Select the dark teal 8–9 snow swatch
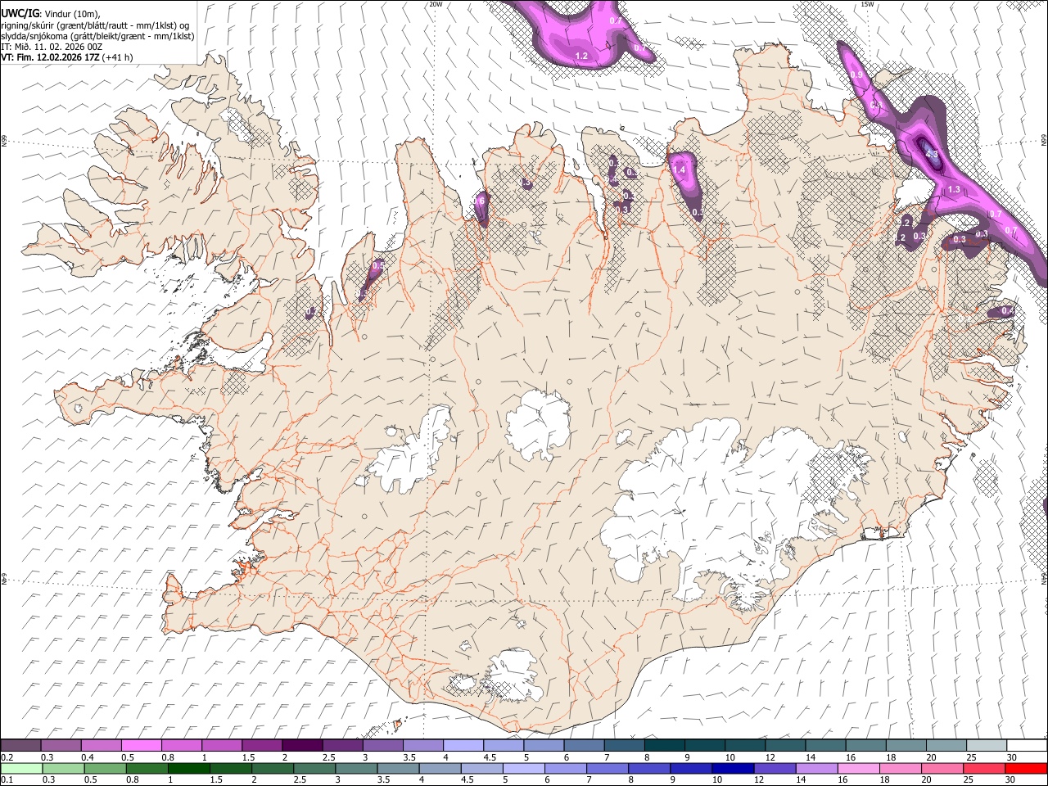 point(665,745)
